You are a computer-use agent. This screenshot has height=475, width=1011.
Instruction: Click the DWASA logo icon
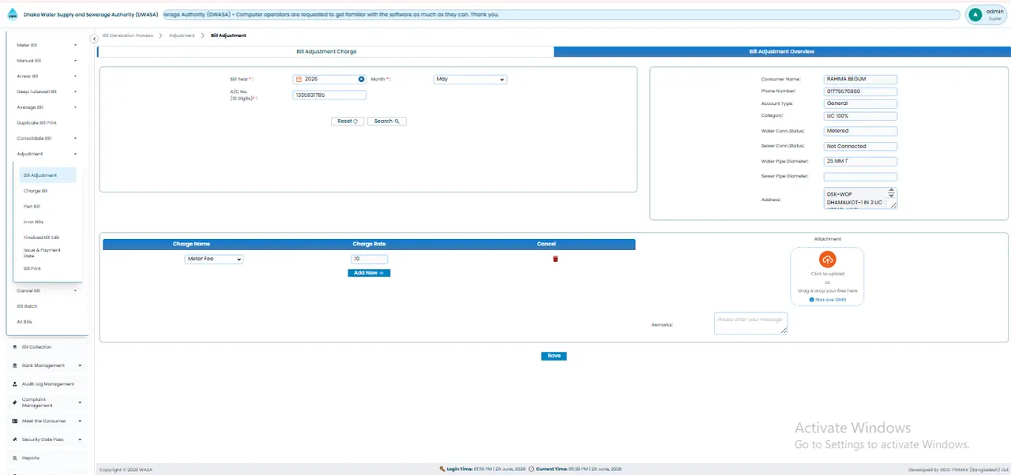pyautogui.click(x=12, y=14)
